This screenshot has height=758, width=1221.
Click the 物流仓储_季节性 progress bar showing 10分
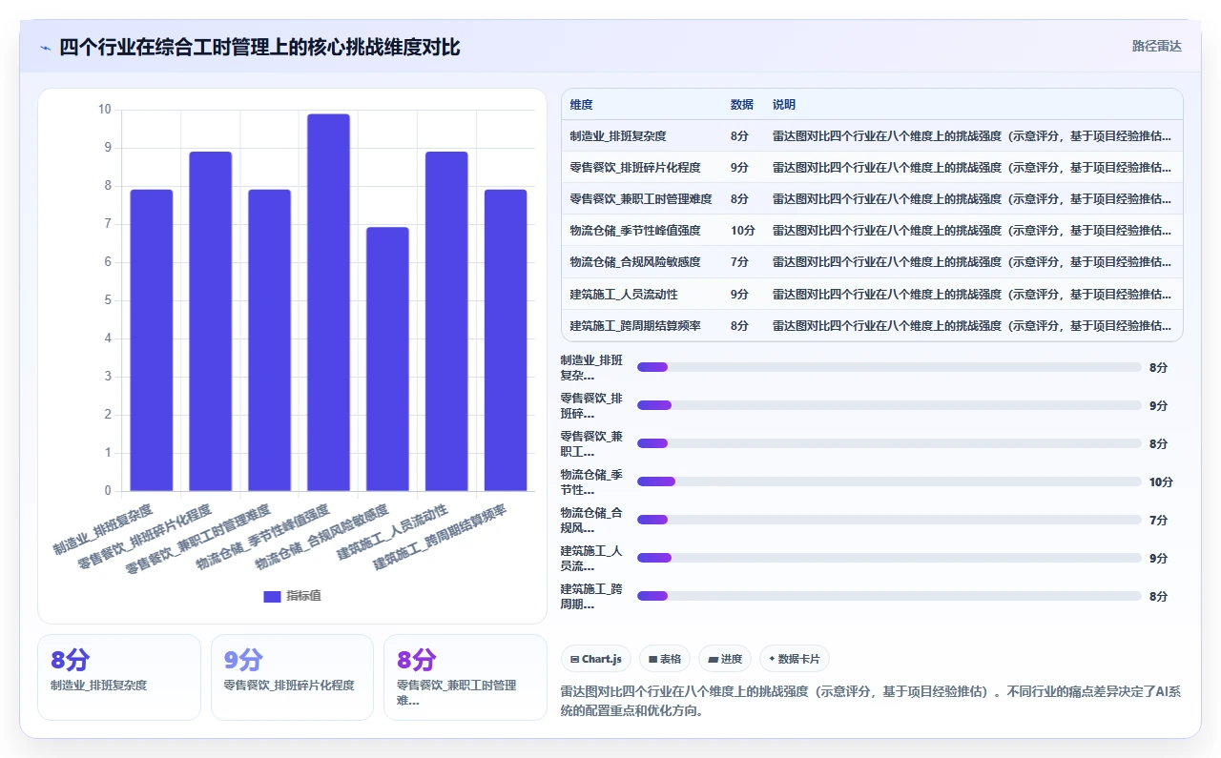[x=889, y=481]
